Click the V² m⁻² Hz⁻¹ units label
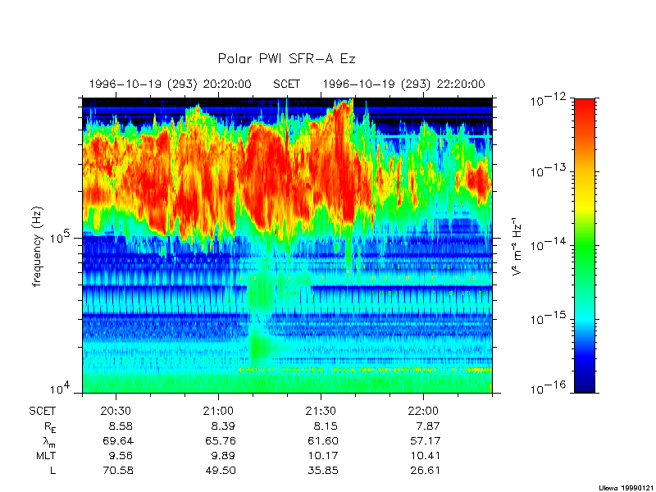 coord(517,245)
